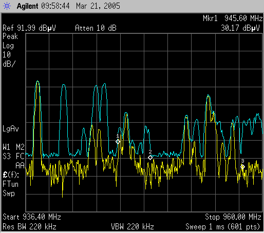Click the Log scale type label
The height and width of the screenshot is (233, 264).
(8, 46)
